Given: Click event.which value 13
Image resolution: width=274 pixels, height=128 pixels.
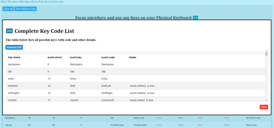Looking at the screenshot, I should [x=49, y=79].
